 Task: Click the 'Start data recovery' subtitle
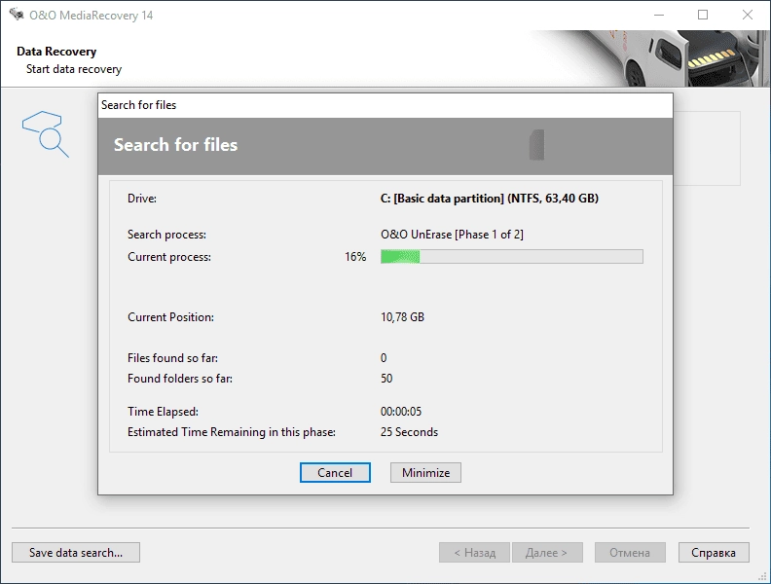click(x=74, y=69)
